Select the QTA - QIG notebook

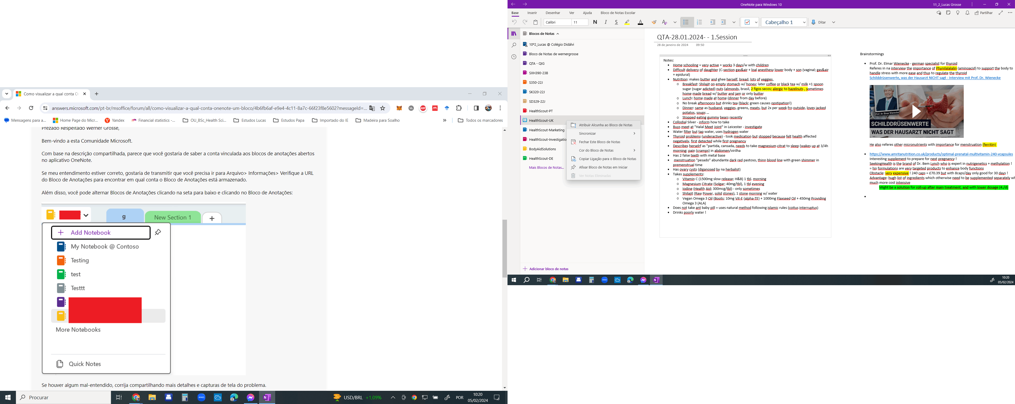[x=582, y=63]
